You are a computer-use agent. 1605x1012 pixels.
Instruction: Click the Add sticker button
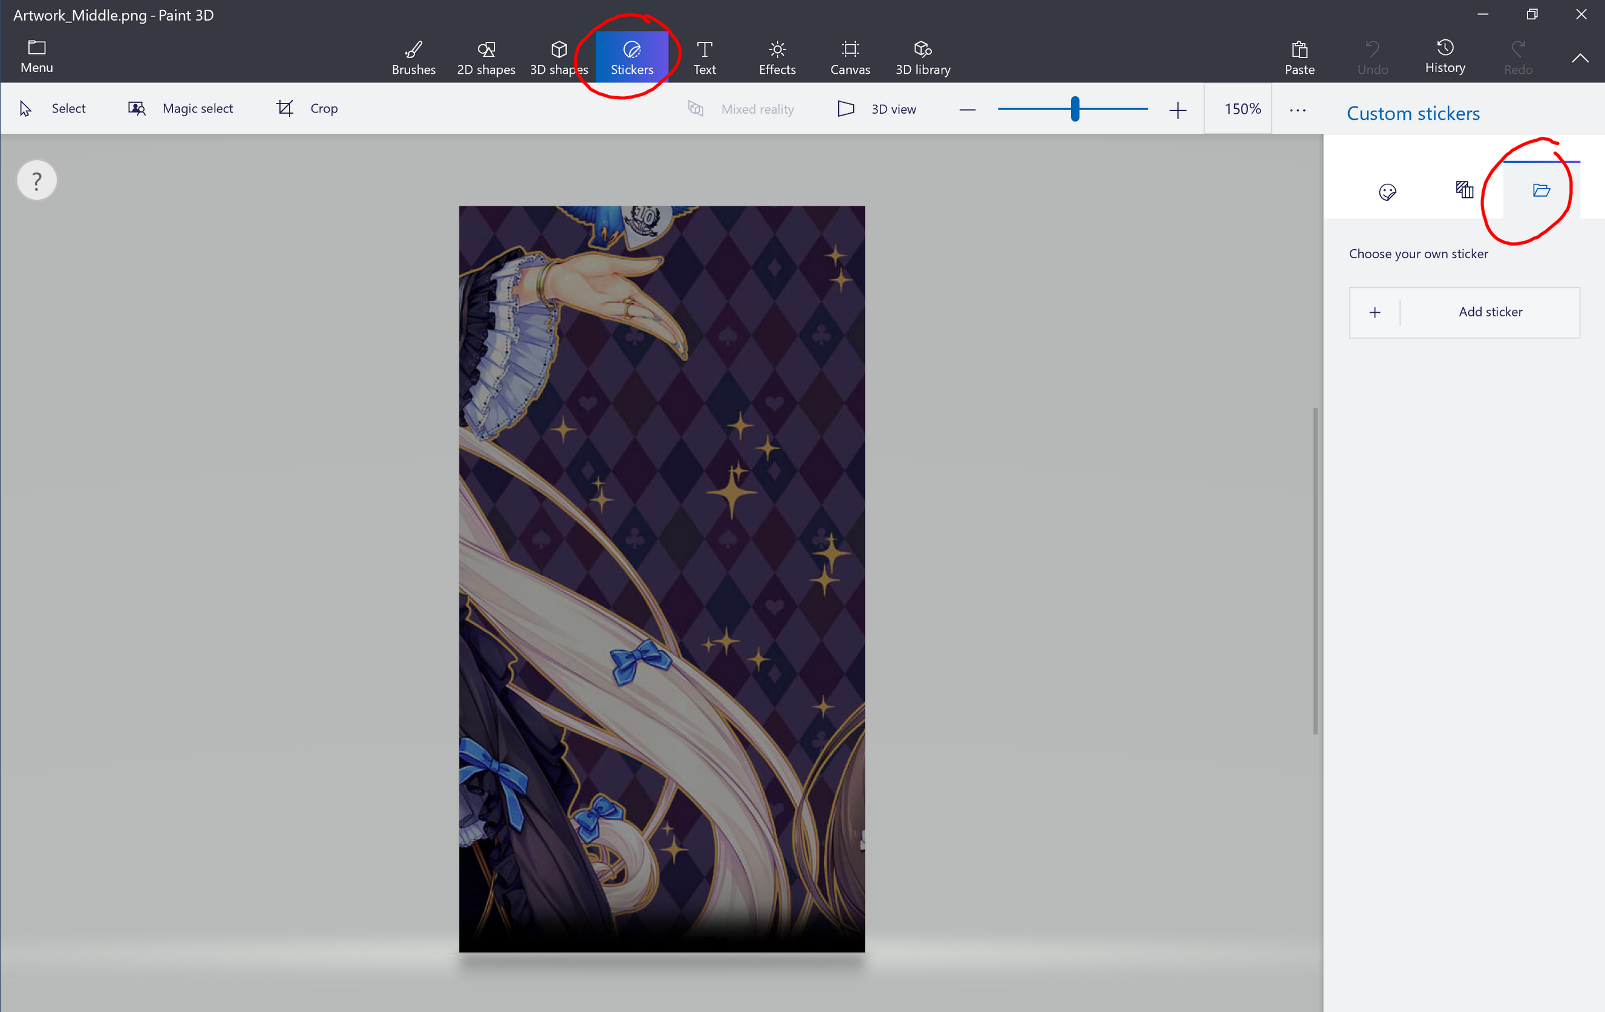(1463, 312)
